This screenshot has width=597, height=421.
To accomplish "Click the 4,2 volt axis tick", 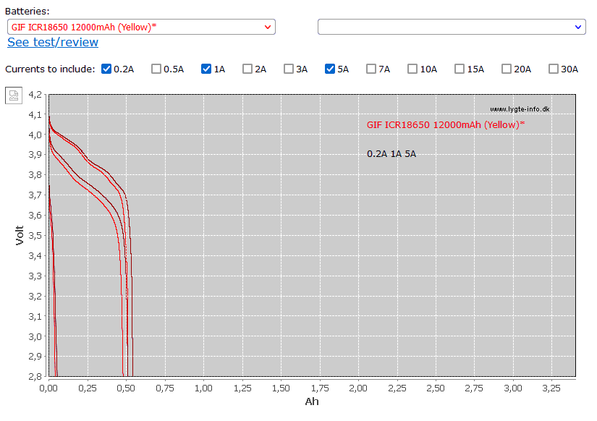I will [x=35, y=95].
